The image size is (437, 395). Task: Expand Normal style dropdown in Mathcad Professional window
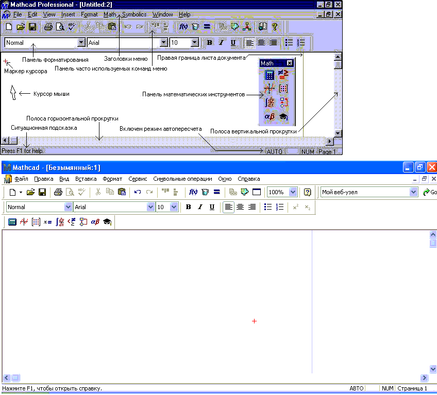pyautogui.click(x=81, y=43)
